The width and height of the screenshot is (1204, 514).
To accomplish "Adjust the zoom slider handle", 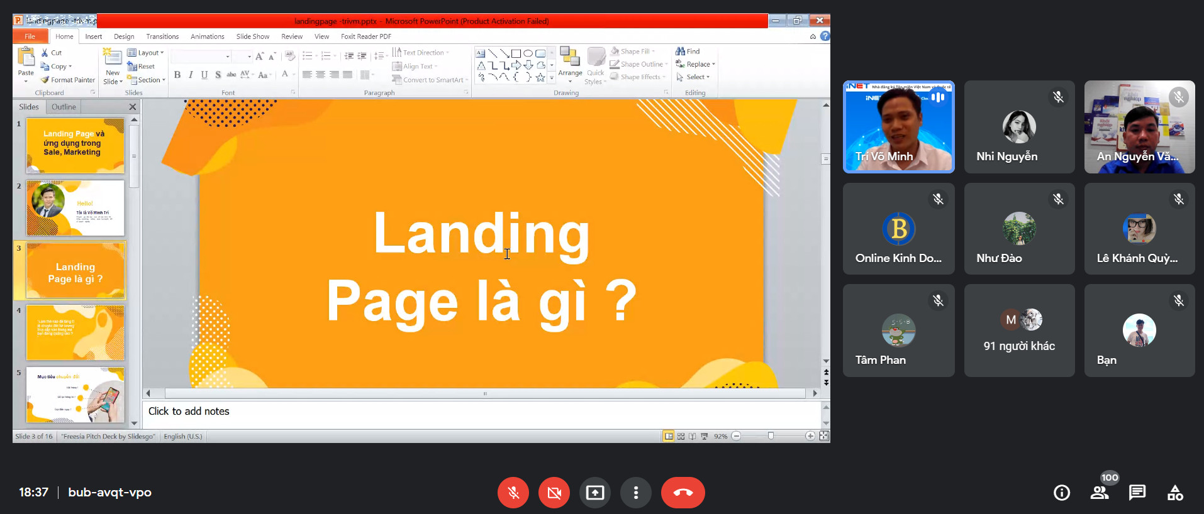I will tap(771, 436).
